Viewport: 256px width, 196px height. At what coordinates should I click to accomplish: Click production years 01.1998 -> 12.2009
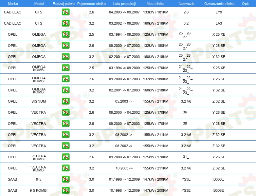(x=124, y=179)
